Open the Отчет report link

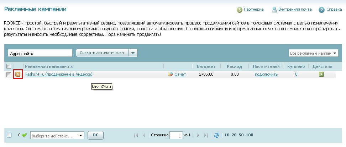(x=180, y=74)
